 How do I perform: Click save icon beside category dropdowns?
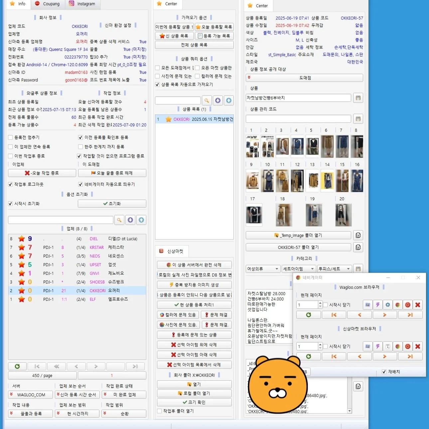(358, 269)
